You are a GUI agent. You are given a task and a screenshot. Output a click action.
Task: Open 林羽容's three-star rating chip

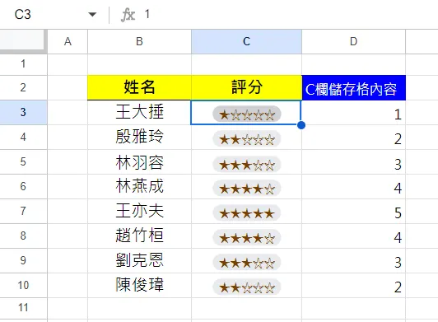tap(247, 165)
